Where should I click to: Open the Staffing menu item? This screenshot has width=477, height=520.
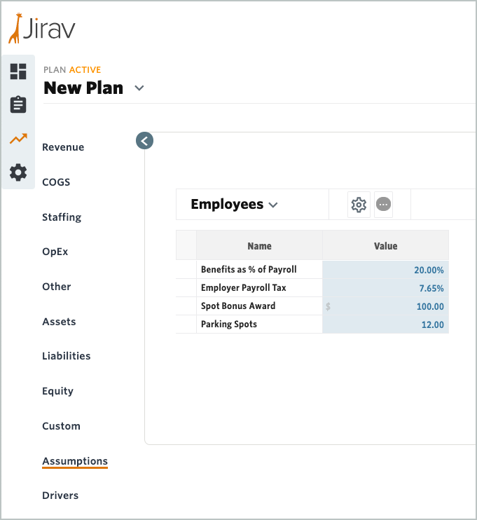[x=62, y=217]
